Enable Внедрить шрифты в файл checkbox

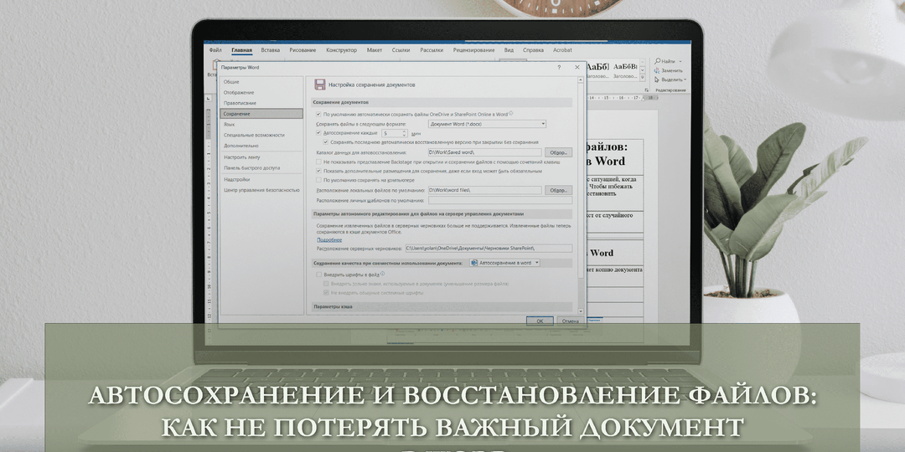[318, 275]
